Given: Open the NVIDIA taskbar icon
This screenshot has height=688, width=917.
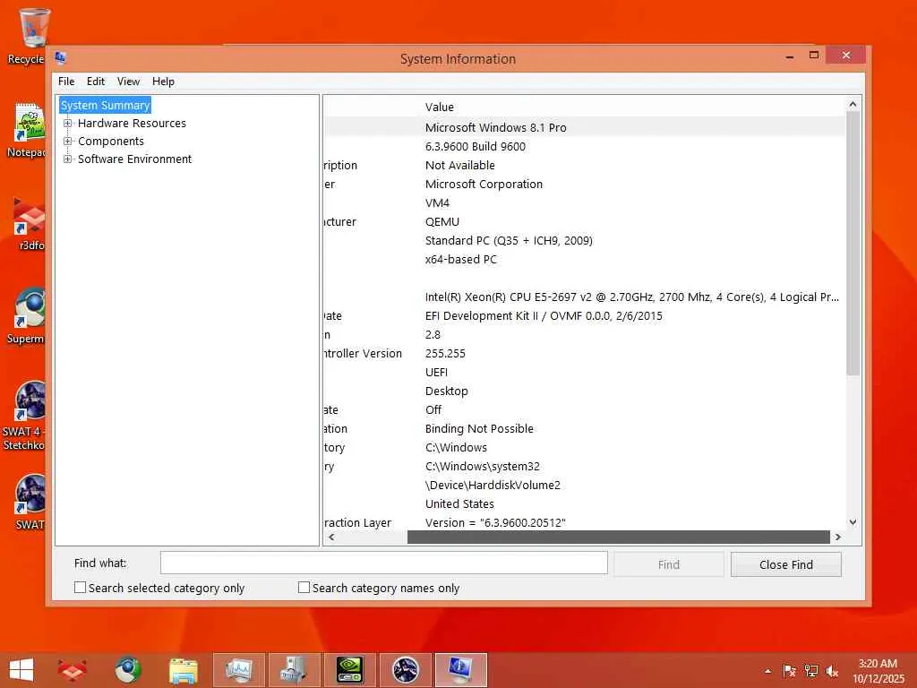Looking at the screenshot, I should 350,670.
